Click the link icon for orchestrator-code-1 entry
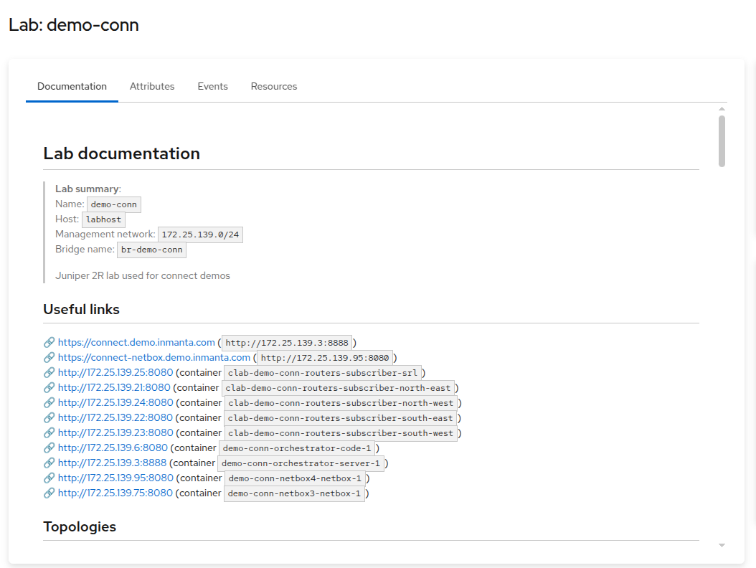Screen dimensions: 756x568 tap(49, 448)
